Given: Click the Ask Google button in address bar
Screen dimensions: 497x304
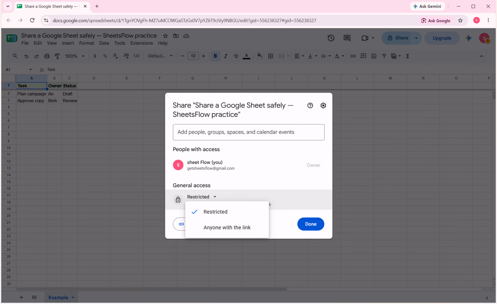Looking at the screenshot, I should (436, 20).
